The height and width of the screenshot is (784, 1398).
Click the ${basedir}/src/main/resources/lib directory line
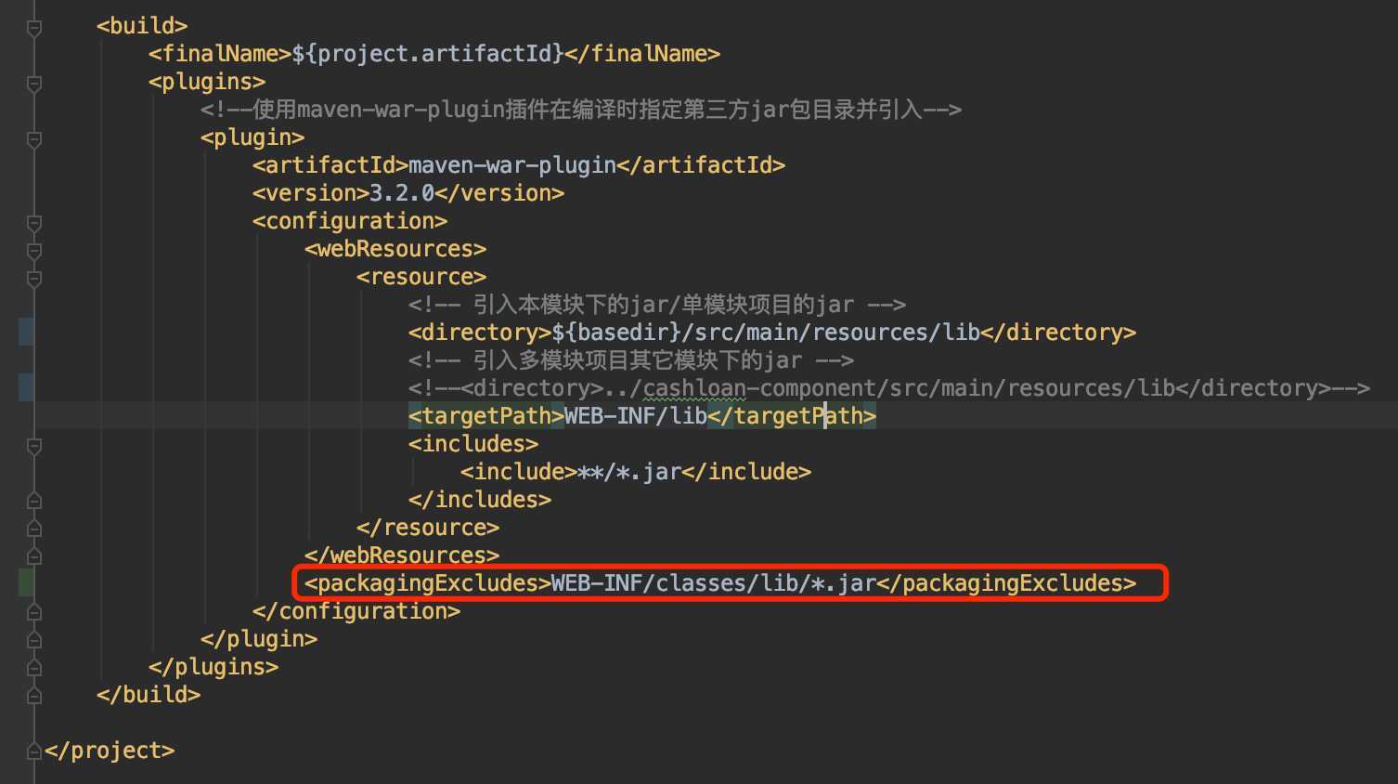click(772, 333)
